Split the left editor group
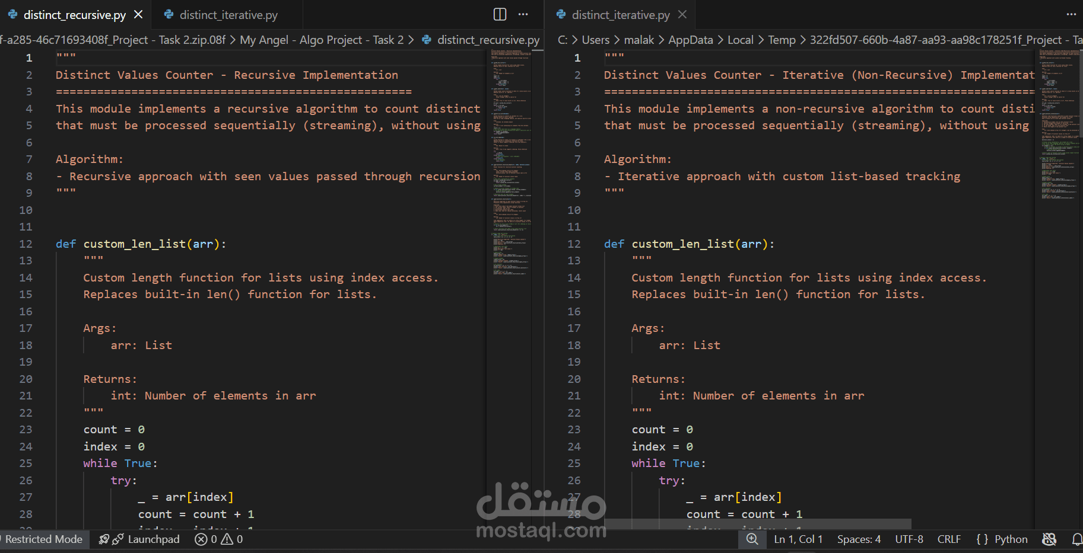Screen dimensions: 1083x553 pos(500,14)
